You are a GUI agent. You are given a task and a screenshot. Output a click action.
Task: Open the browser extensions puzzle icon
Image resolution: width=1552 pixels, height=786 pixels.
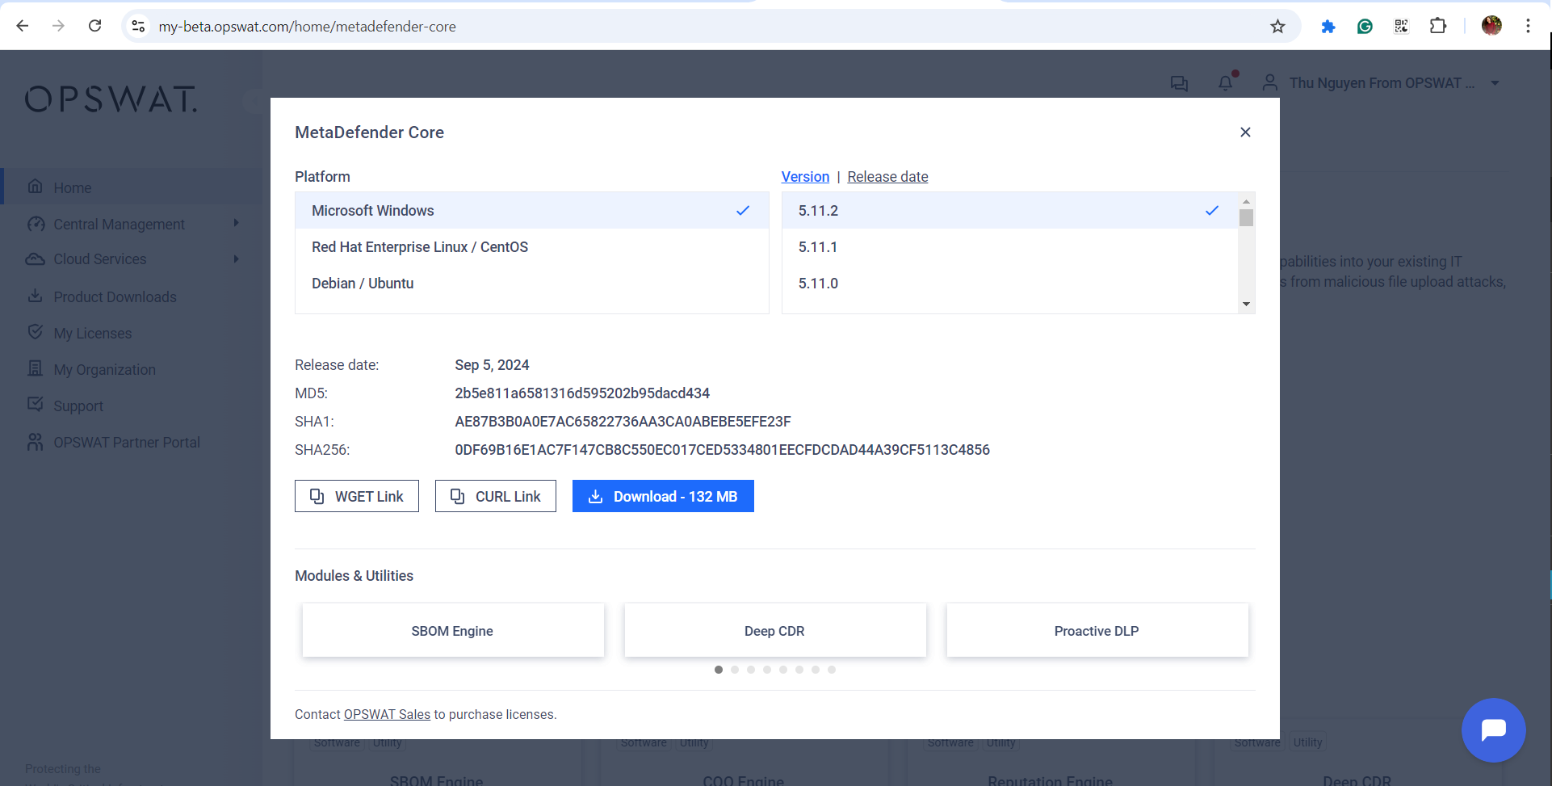[1438, 26]
